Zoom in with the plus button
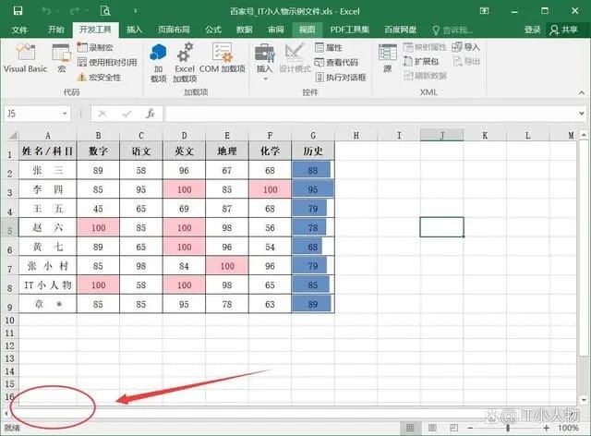 coord(546,428)
